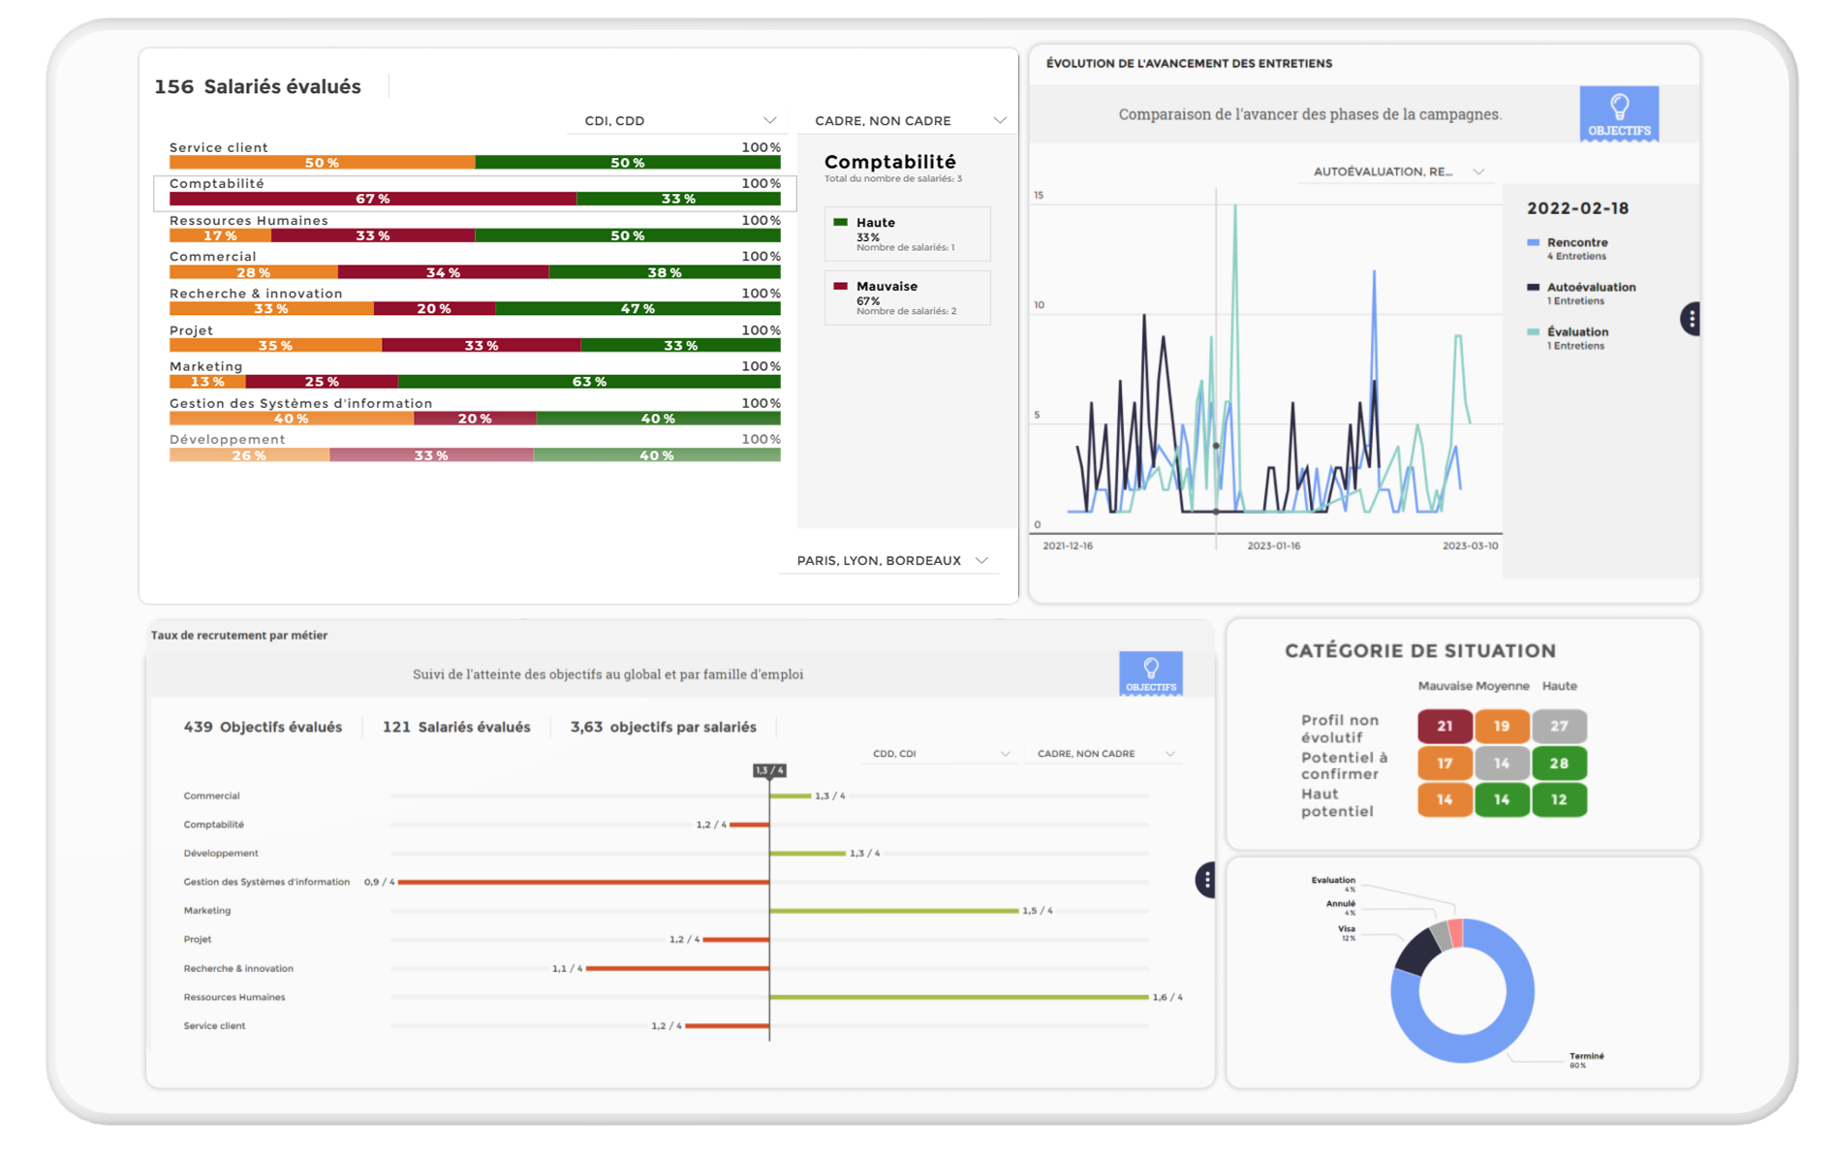Click the Objectifs lightbulb in the entretiens panel
The height and width of the screenshot is (1154, 1834).
[1618, 113]
